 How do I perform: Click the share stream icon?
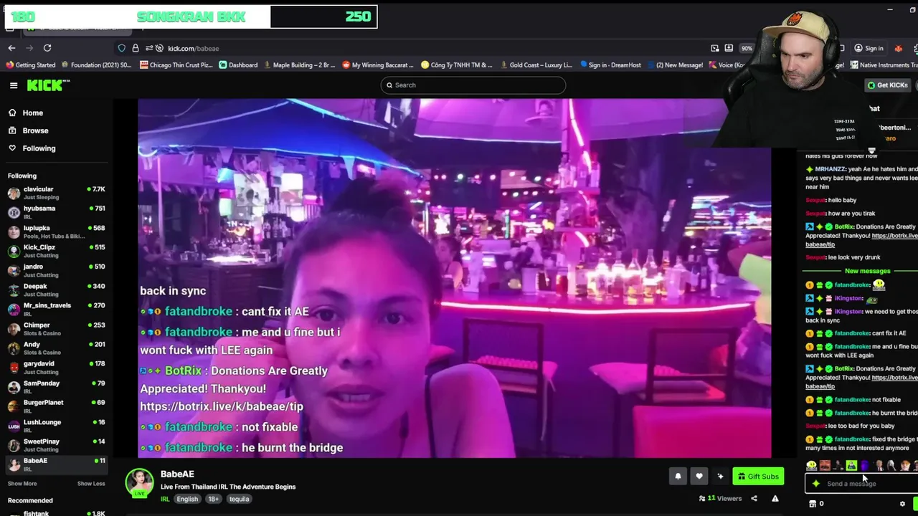point(754,499)
